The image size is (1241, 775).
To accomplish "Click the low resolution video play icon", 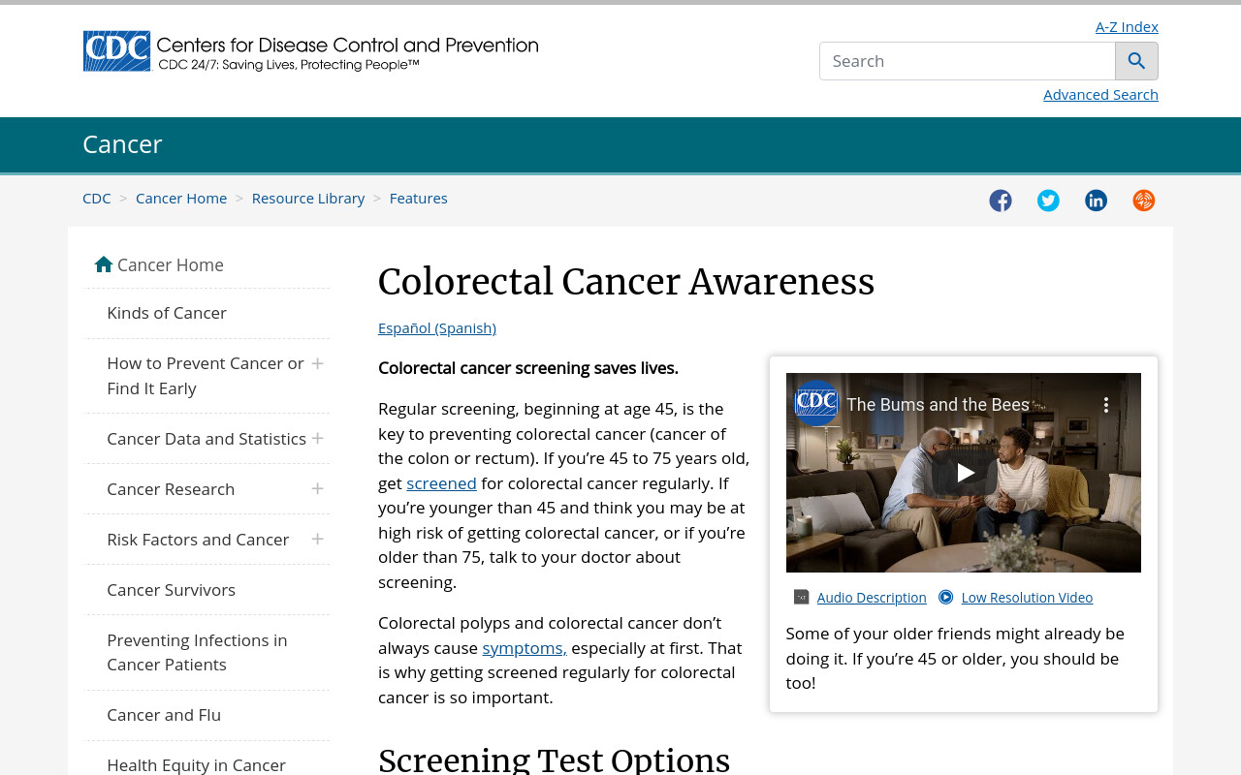I will (945, 597).
